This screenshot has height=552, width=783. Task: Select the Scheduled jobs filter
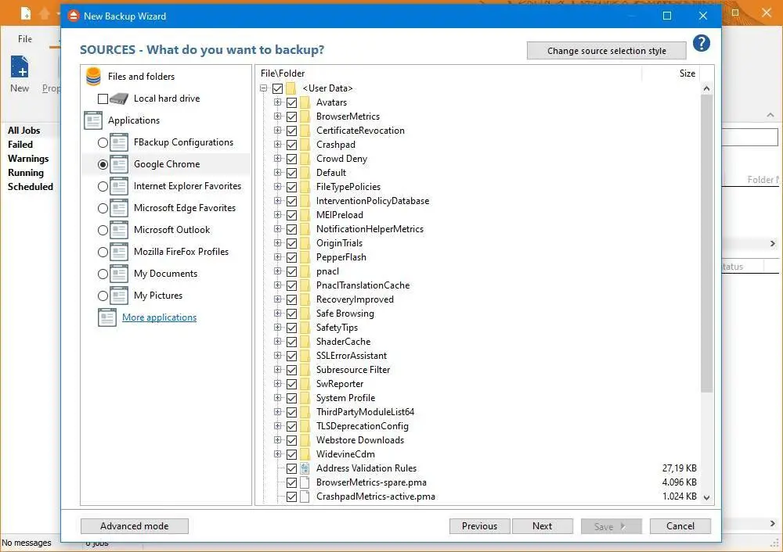(31, 187)
